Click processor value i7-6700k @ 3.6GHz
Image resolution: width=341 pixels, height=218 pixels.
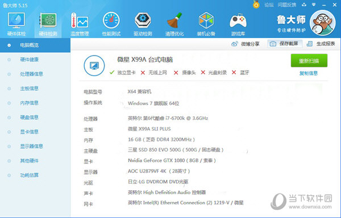pyautogui.click(x=168, y=118)
